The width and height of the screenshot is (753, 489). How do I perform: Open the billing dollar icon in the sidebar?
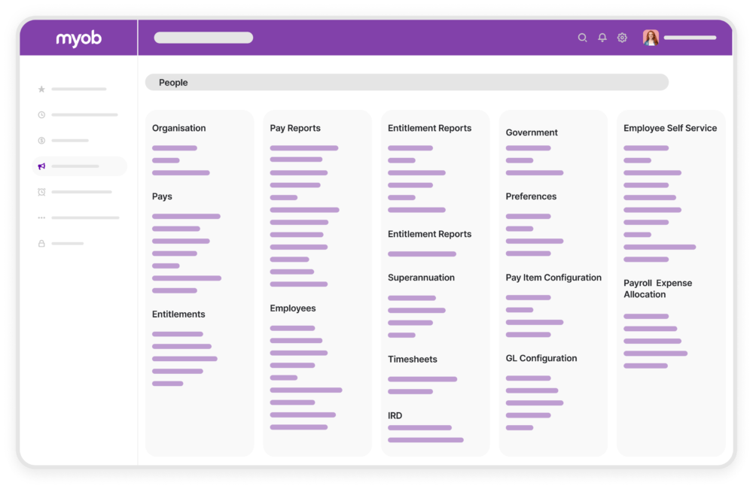tap(41, 140)
